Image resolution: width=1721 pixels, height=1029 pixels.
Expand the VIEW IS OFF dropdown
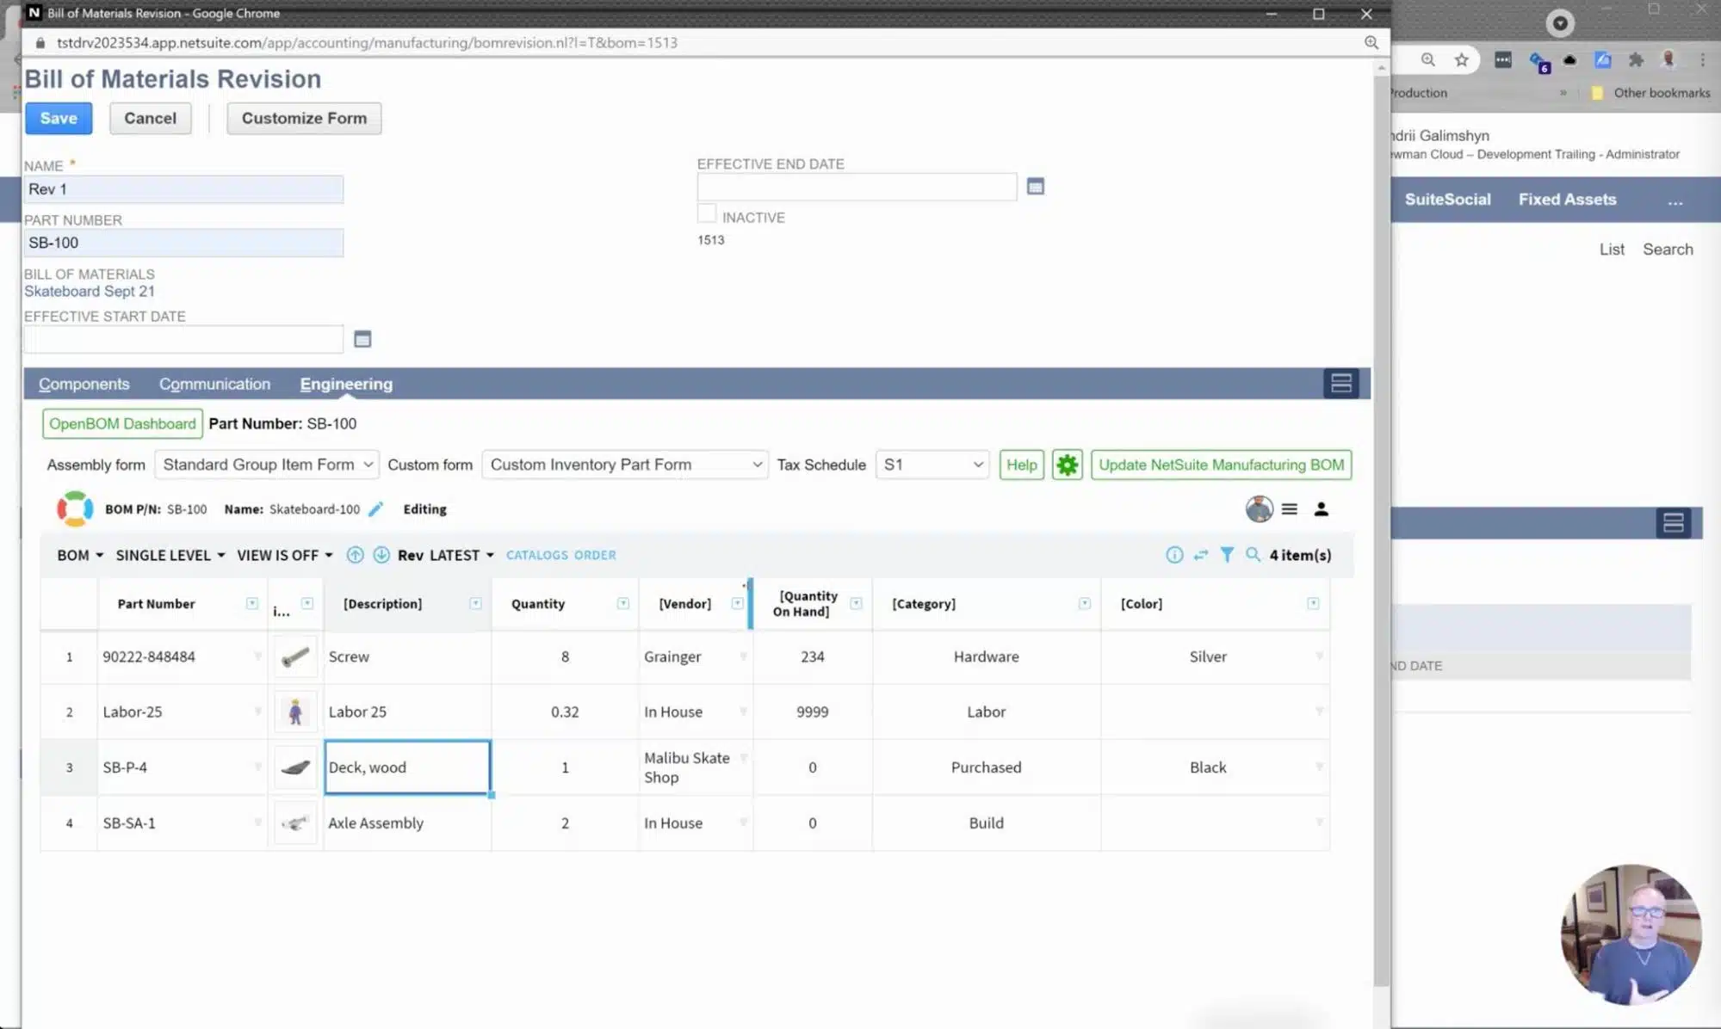click(x=285, y=555)
